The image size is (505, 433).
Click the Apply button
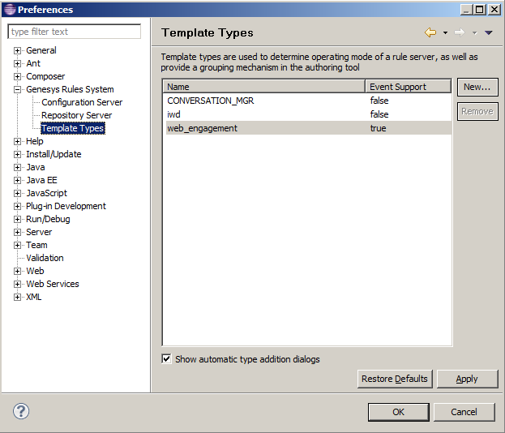coord(467,379)
